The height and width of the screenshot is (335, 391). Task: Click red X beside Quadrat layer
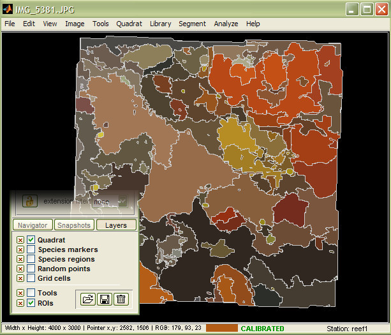click(20, 240)
